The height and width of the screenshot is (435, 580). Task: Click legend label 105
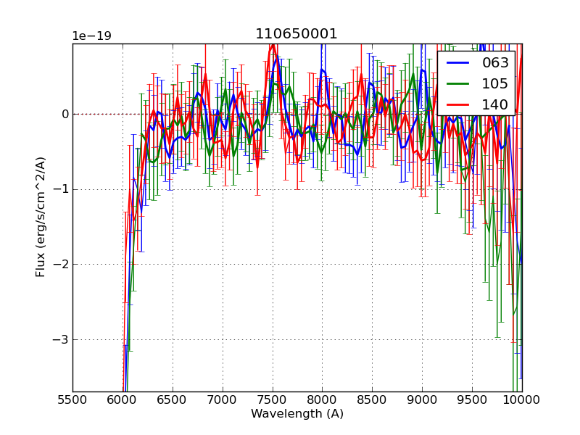click(x=495, y=84)
